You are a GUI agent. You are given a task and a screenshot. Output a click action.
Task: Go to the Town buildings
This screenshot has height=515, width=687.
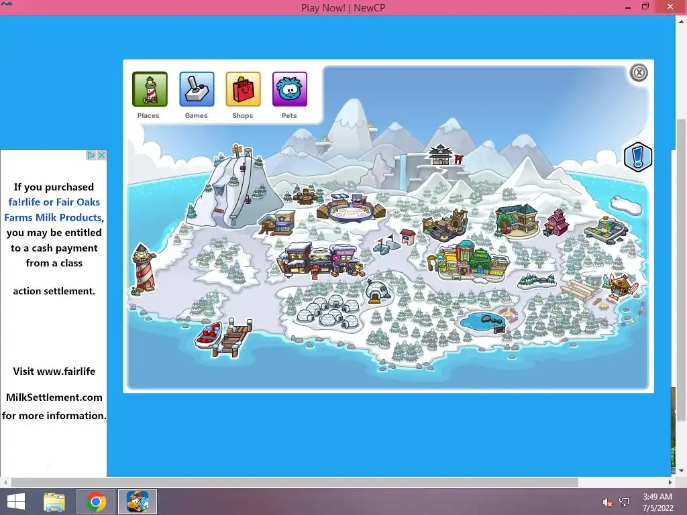[x=320, y=260]
